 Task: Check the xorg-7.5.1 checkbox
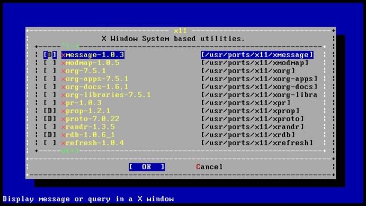(x=50, y=71)
